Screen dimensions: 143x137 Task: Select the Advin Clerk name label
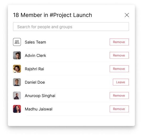coord(35,56)
